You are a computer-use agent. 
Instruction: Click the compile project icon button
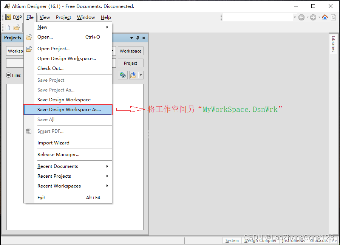123,75
